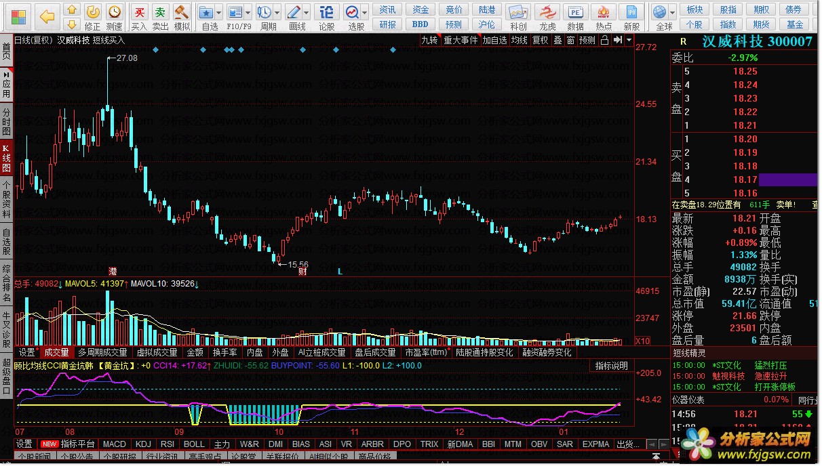
Task: Click the 港 marker under the chart
Action: 112,272
